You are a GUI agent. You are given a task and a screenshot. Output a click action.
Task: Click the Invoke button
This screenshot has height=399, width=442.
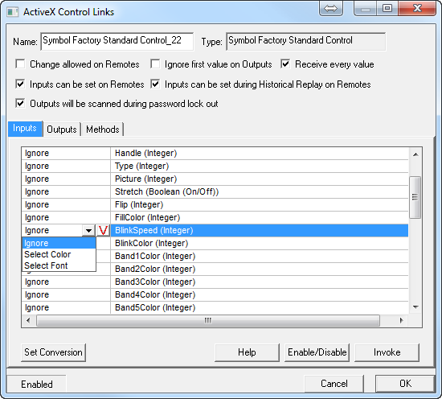tap(387, 352)
